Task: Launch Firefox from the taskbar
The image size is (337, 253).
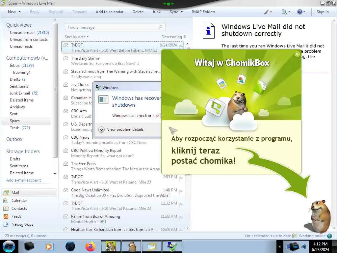Action: (x=91, y=246)
